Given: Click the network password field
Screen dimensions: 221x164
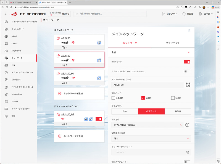Looking at the screenshot, I should point(151,152).
